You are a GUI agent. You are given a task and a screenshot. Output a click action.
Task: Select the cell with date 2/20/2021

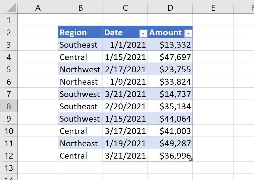pos(125,106)
